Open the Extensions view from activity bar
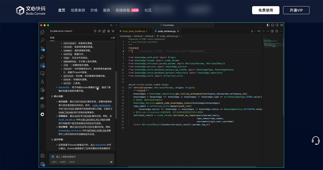The width and height of the screenshot is (323, 170). [x=42, y=65]
